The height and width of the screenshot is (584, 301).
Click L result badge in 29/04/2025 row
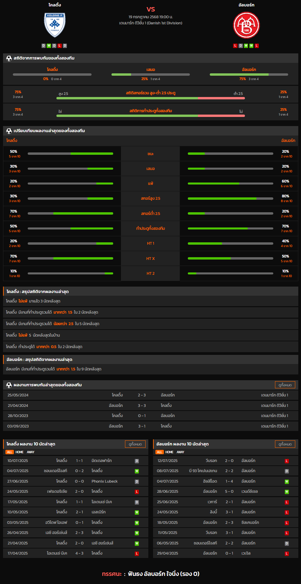(x=287, y=554)
